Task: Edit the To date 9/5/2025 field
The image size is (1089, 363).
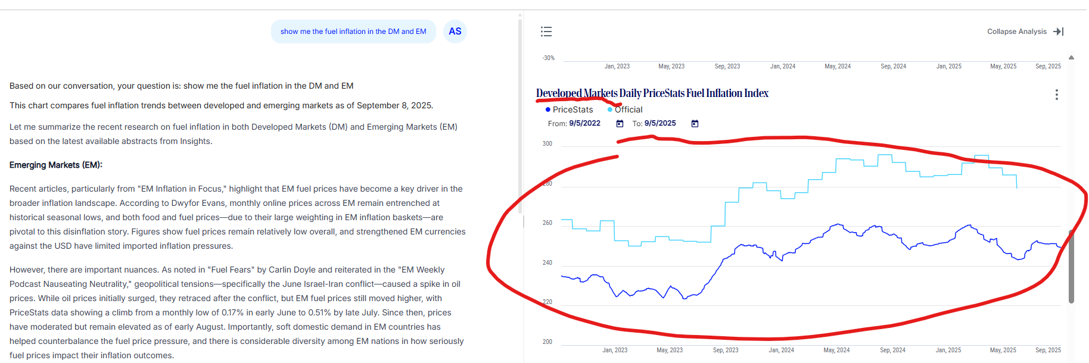Action: [660, 124]
